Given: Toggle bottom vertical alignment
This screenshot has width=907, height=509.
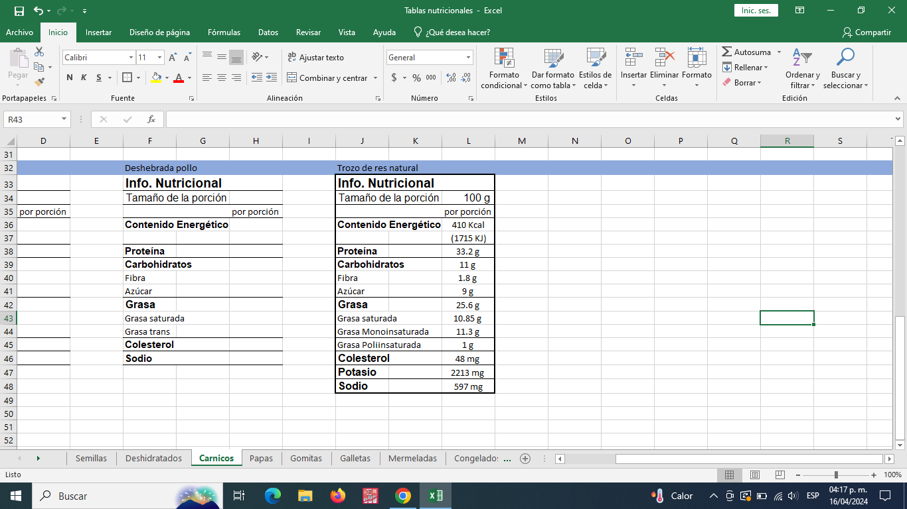Looking at the screenshot, I should pos(236,58).
